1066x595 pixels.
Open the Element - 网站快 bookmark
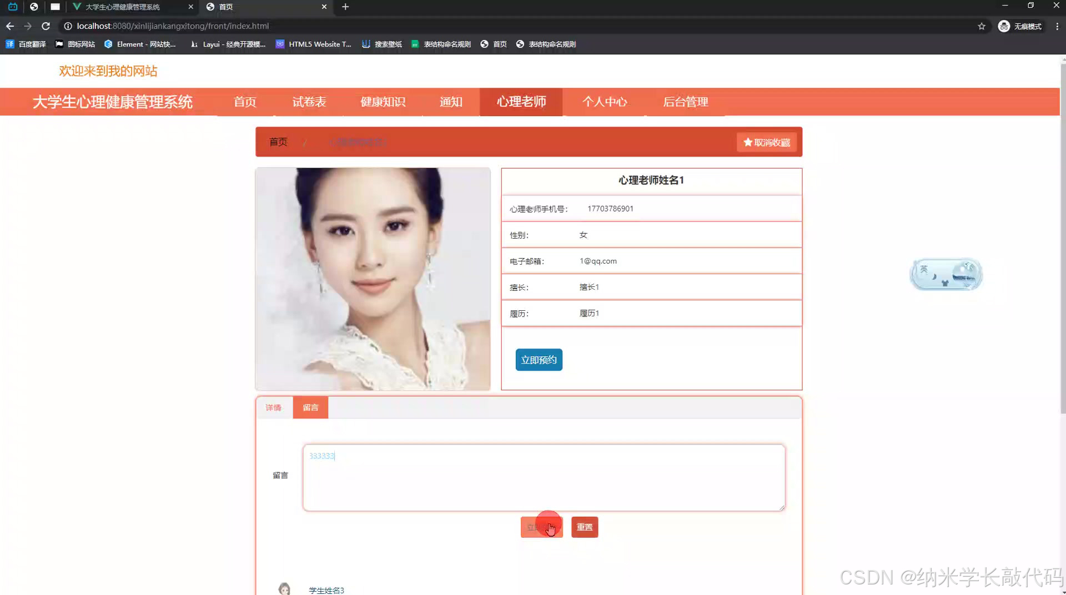point(140,44)
